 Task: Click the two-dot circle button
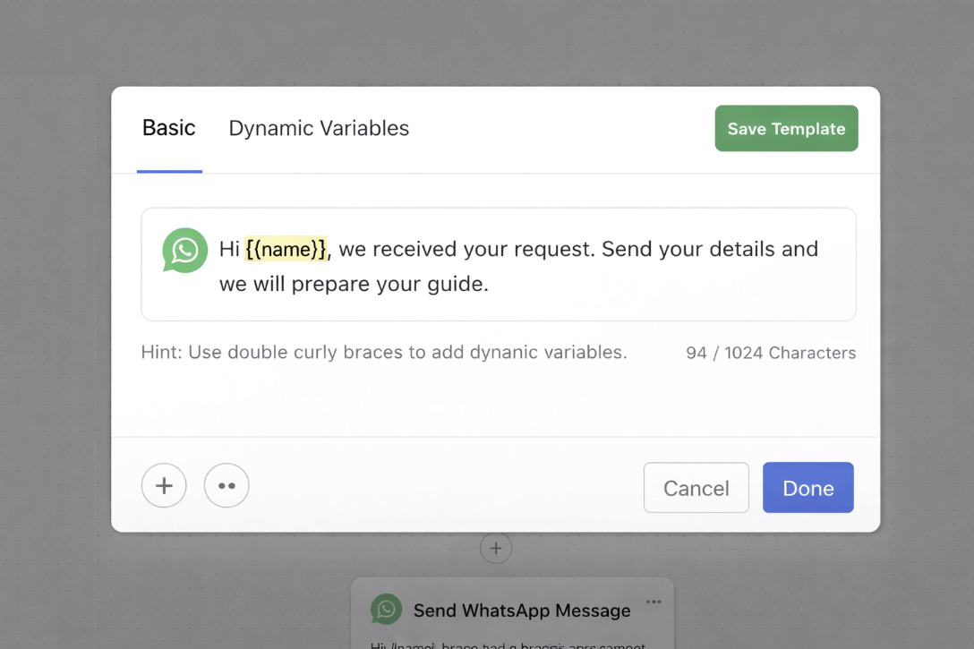pos(226,486)
